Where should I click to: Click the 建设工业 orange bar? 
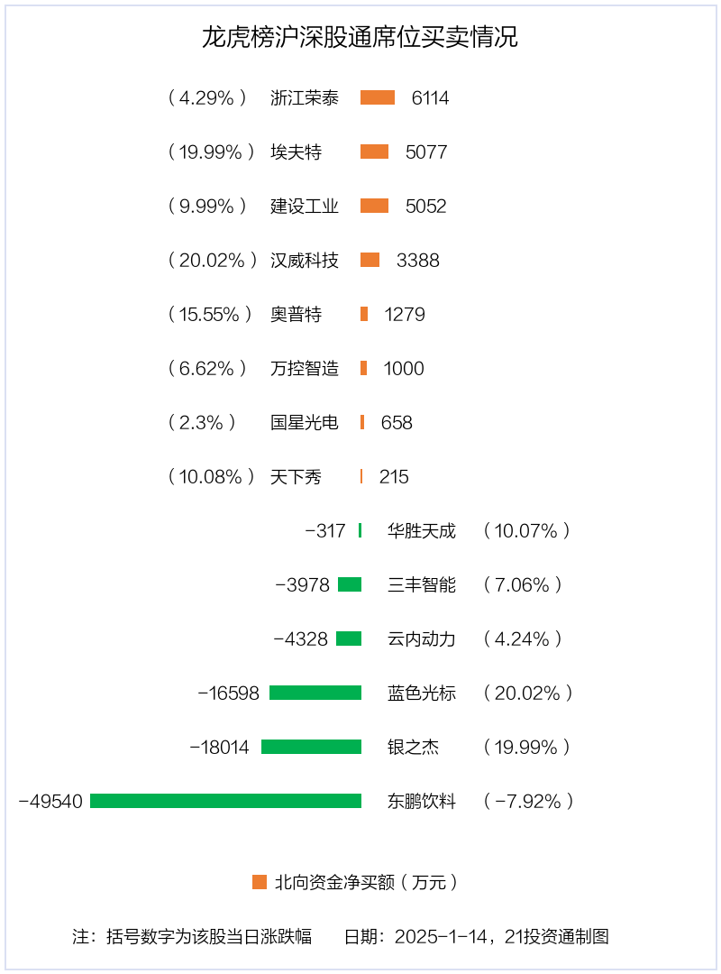click(x=375, y=206)
